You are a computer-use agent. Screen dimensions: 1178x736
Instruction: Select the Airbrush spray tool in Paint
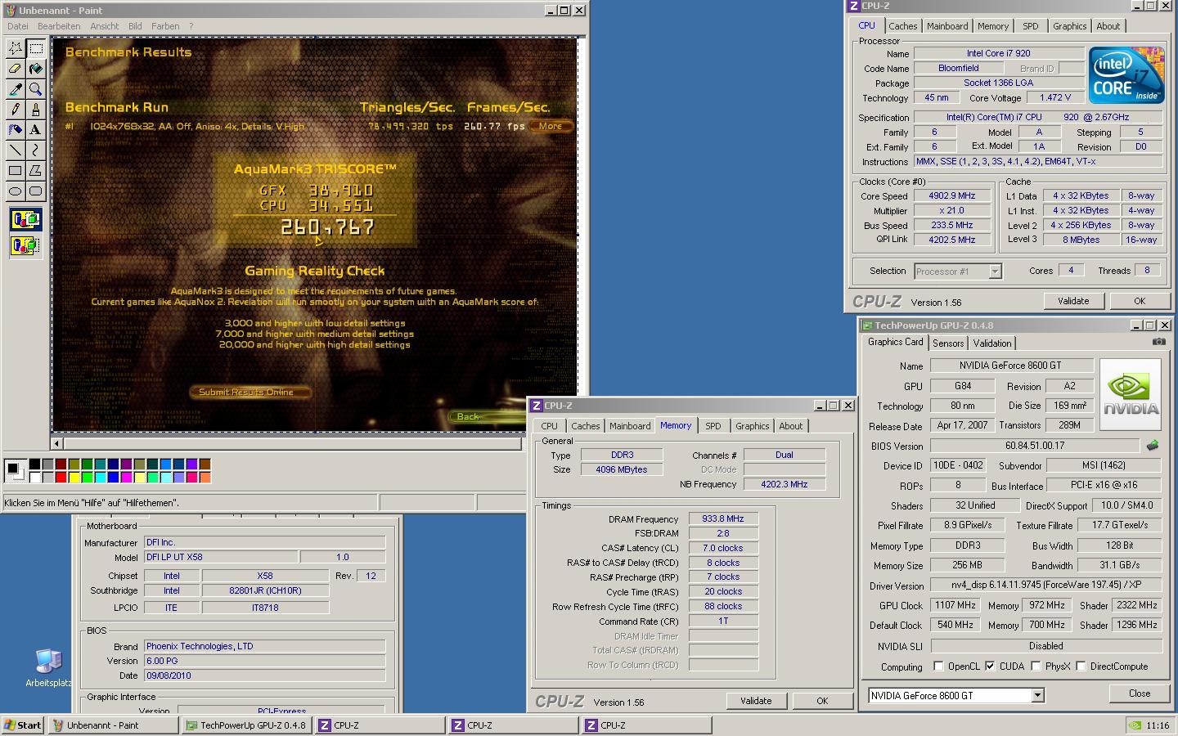[15, 129]
